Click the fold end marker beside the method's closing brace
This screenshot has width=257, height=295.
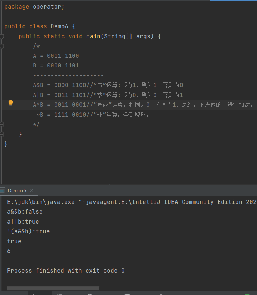[x=2, y=134]
